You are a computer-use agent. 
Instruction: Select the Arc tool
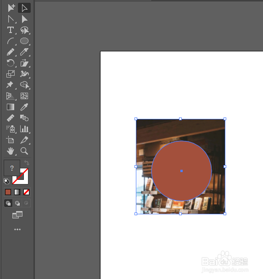click(x=11, y=41)
